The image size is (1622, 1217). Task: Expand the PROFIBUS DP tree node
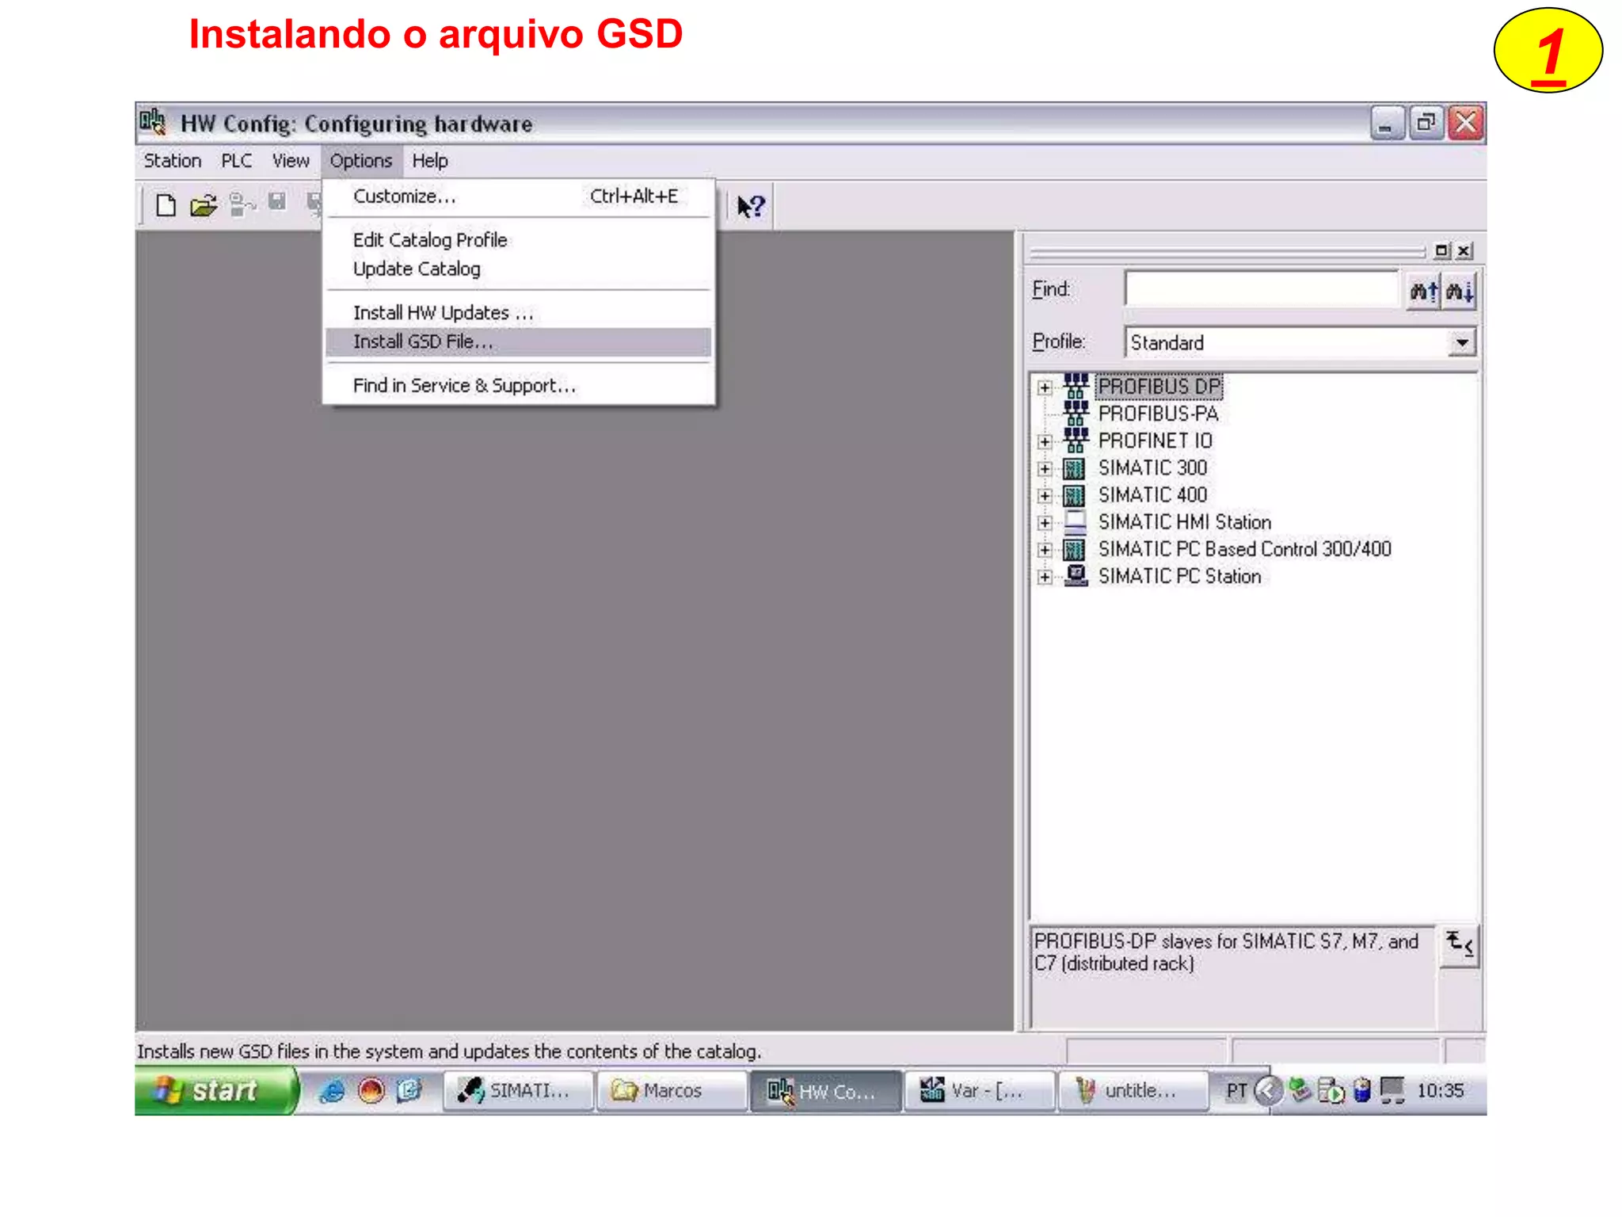(1045, 387)
